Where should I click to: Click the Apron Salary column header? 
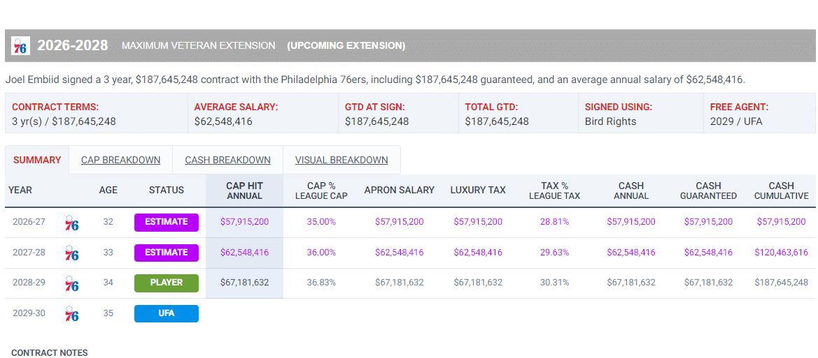(x=399, y=190)
